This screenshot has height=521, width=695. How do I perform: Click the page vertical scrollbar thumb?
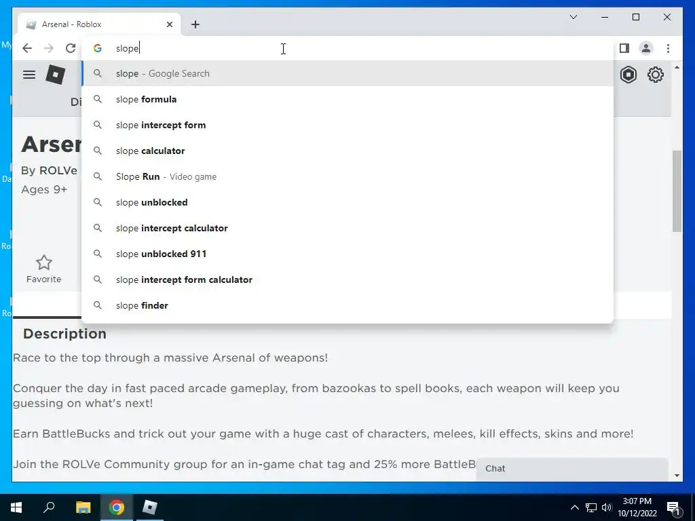(x=677, y=191)
